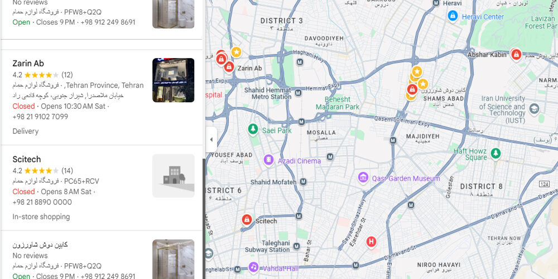558x279 pixels.
Task: Click the Iran University of Science and Technology label
Action: click(x=502, y=109)
